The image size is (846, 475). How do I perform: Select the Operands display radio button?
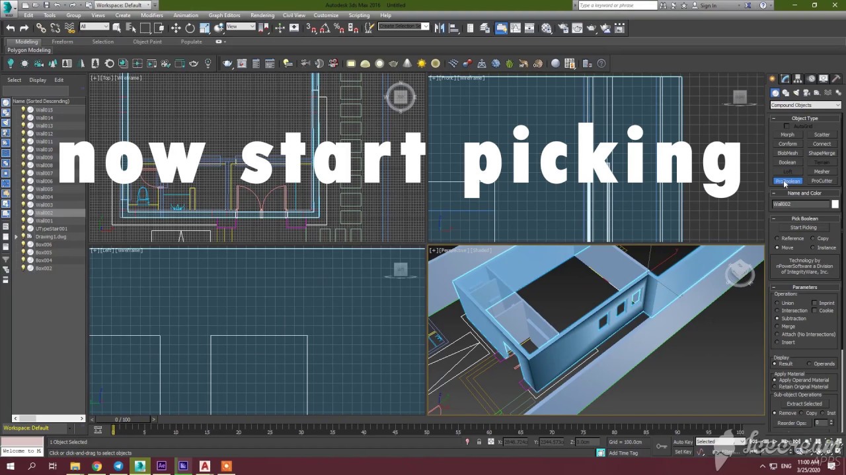[809, 364]
